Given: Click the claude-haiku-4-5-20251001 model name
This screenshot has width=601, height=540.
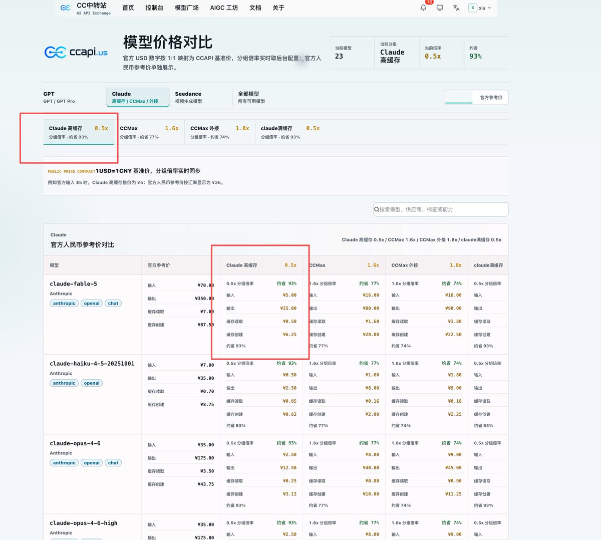Looking at the screenshot, I should coord(92,363).
